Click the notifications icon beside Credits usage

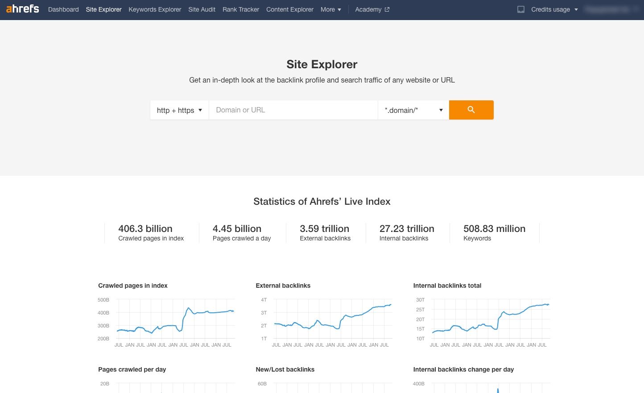point(520,9)
